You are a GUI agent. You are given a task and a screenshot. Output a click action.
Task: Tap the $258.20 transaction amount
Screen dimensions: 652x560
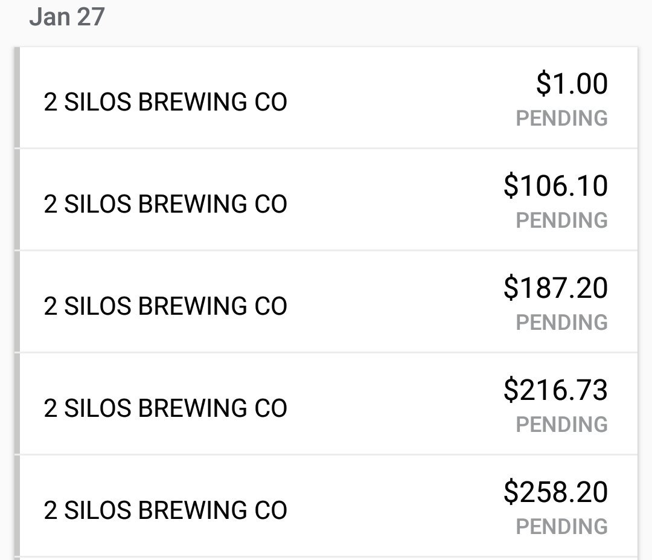tap(555, 492)
